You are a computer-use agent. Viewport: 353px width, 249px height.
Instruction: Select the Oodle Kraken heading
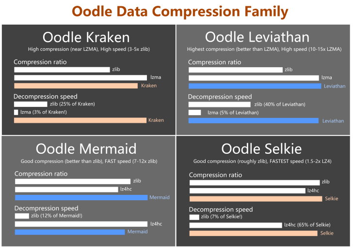coord(86,37)
